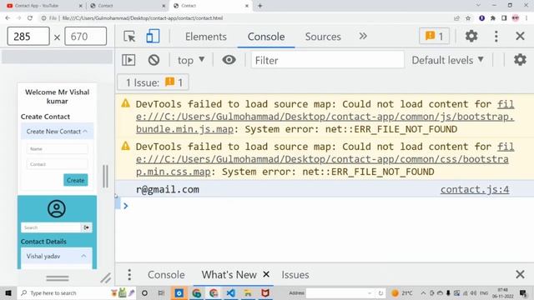Image resolution: width=534 pixels, height=300 pixels.
Task: Click the address bar URL
Action: tap(143, 18)
